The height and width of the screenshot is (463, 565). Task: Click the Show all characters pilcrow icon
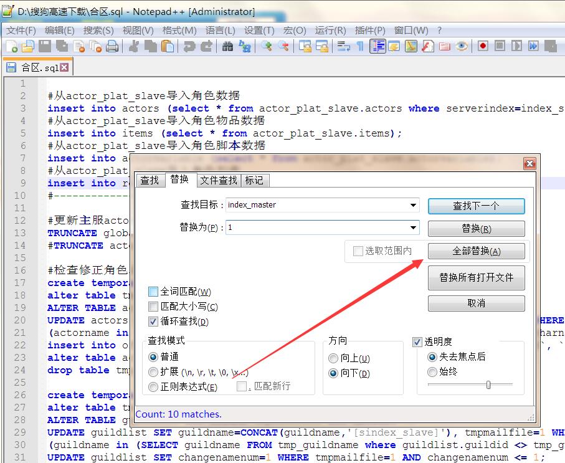[x=360, y=46]
